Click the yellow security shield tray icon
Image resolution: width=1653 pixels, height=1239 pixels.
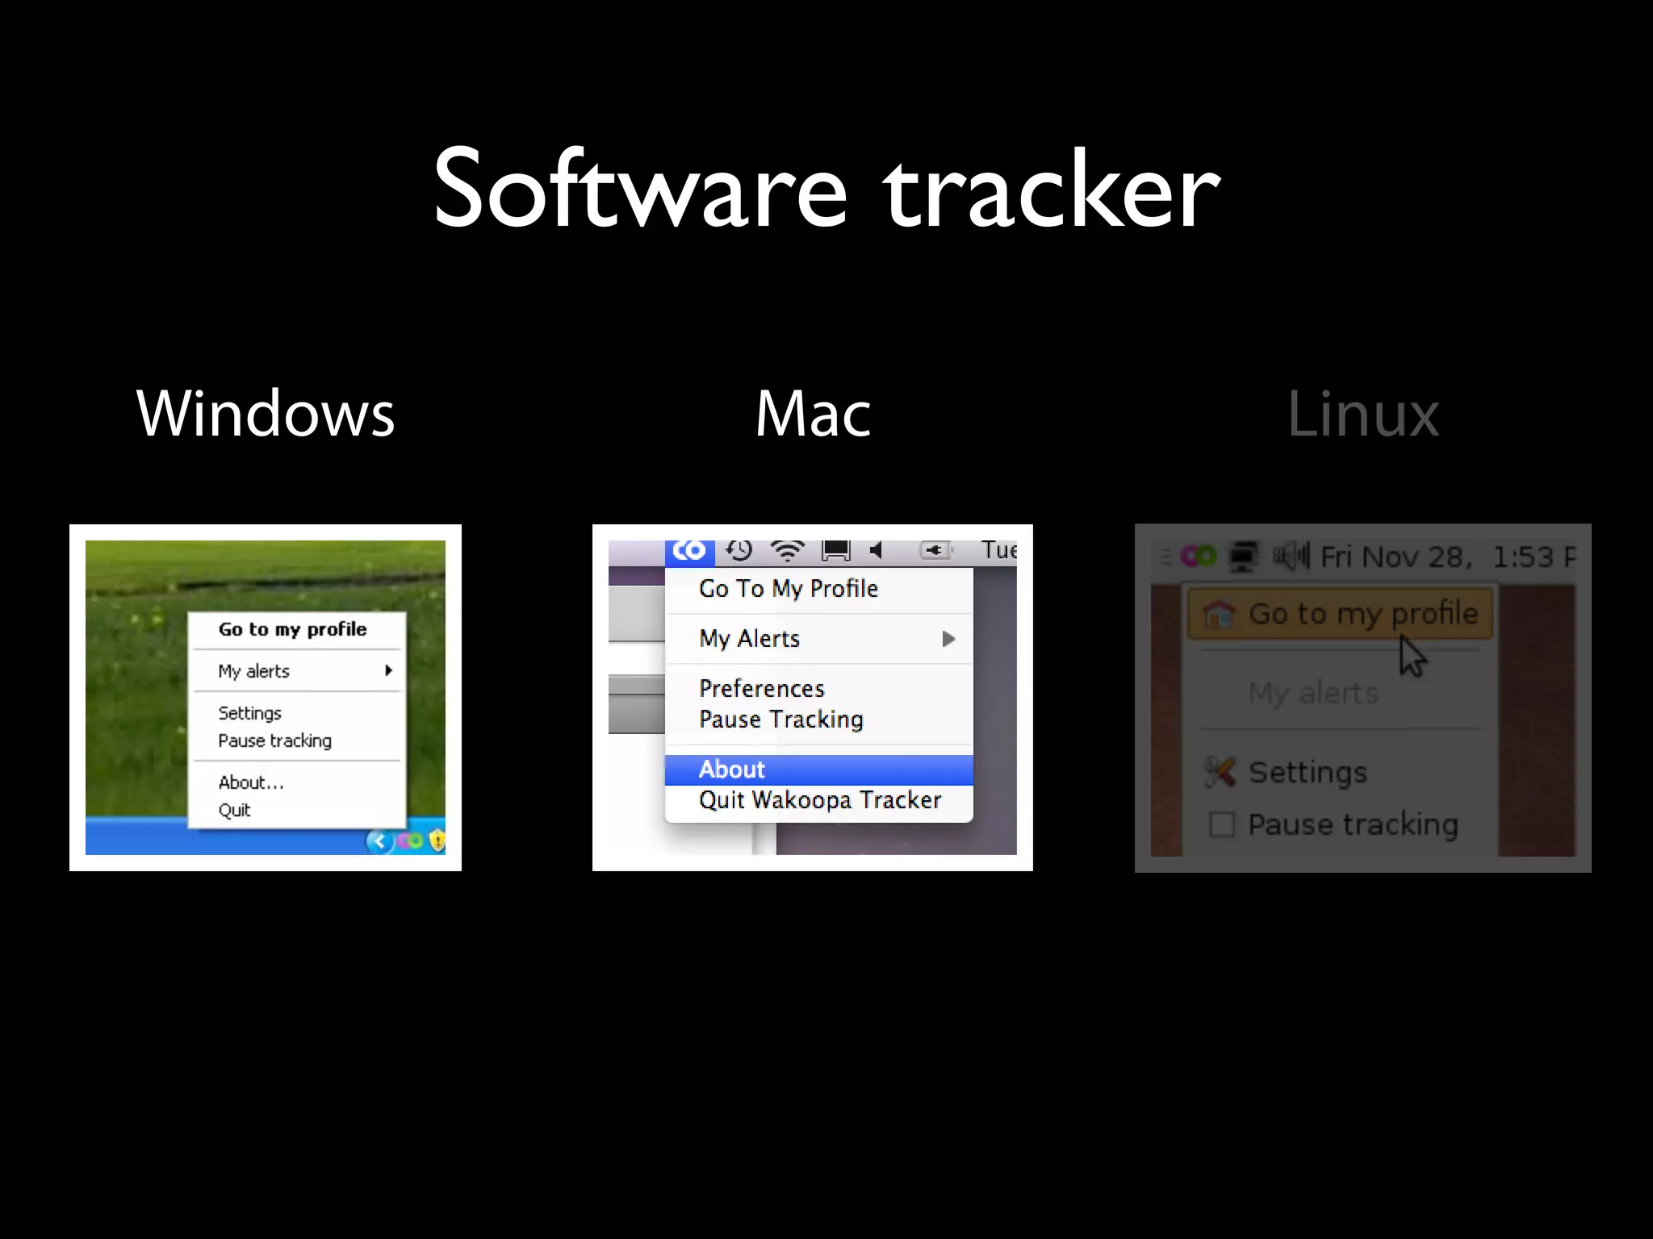(437, 841)
